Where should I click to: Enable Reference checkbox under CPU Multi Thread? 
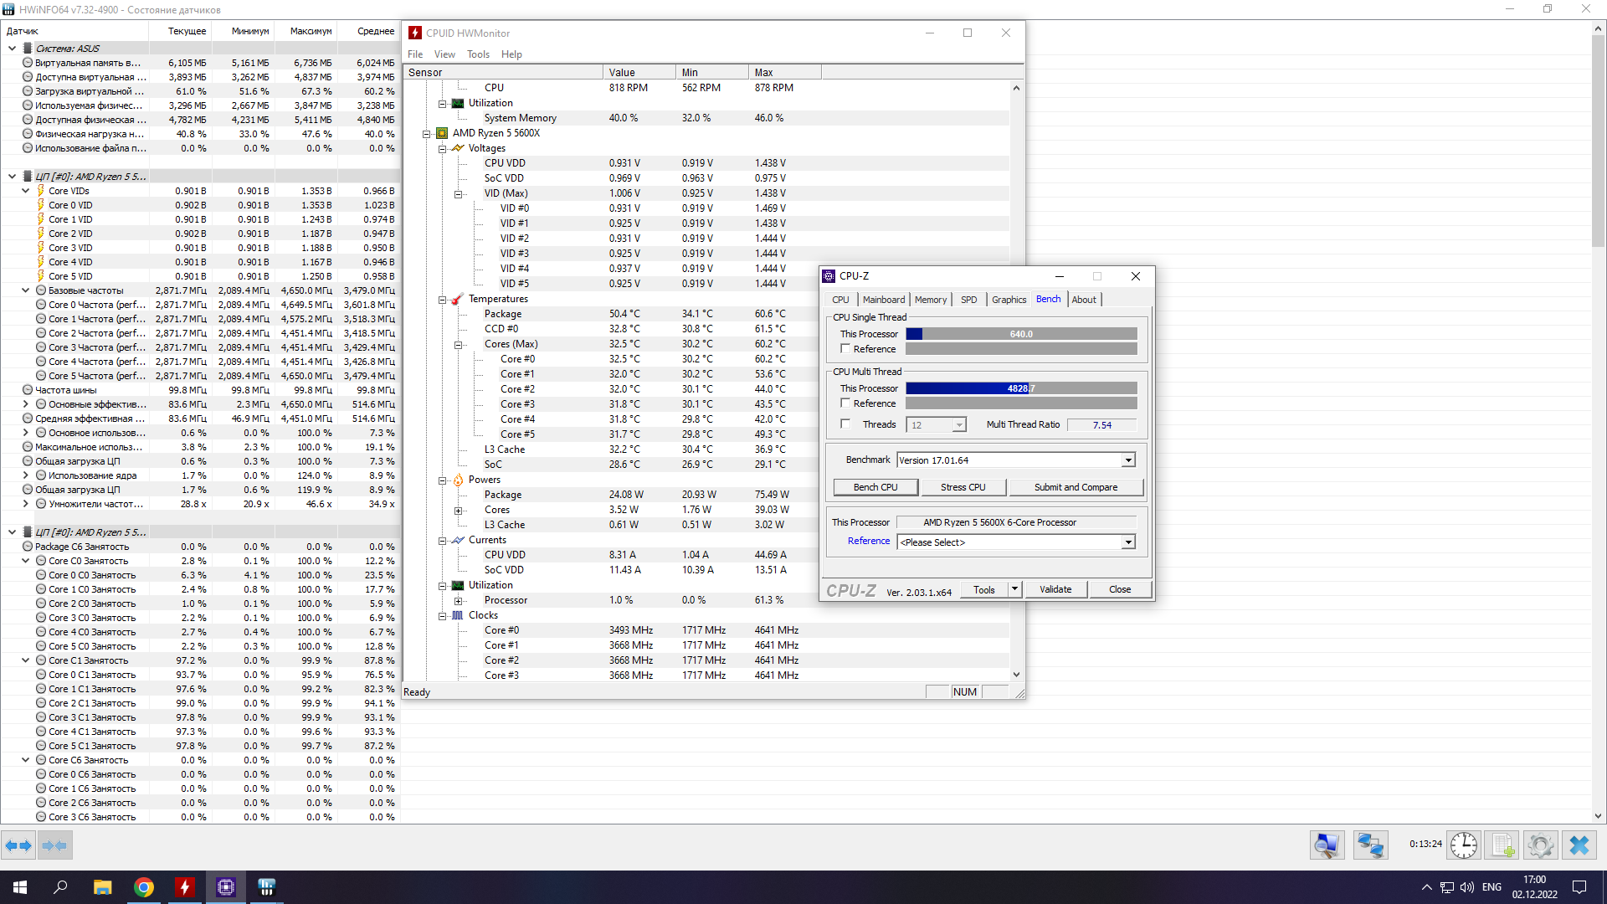tap(845, 403)
